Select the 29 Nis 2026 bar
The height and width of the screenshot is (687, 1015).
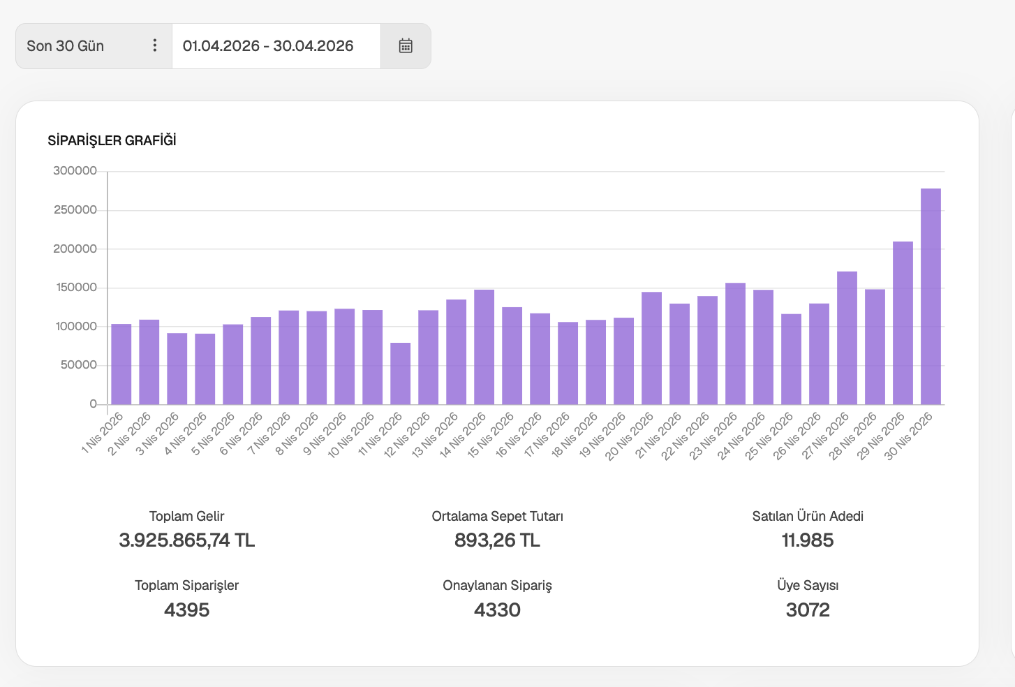coord(903,323)
